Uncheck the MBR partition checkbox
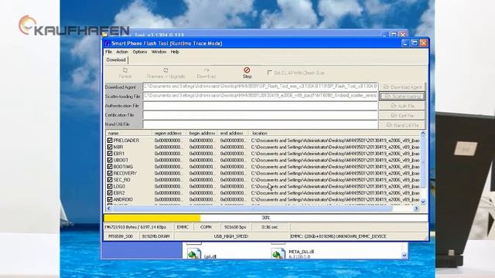The image size is (495, 278). (x=110, y=147)
